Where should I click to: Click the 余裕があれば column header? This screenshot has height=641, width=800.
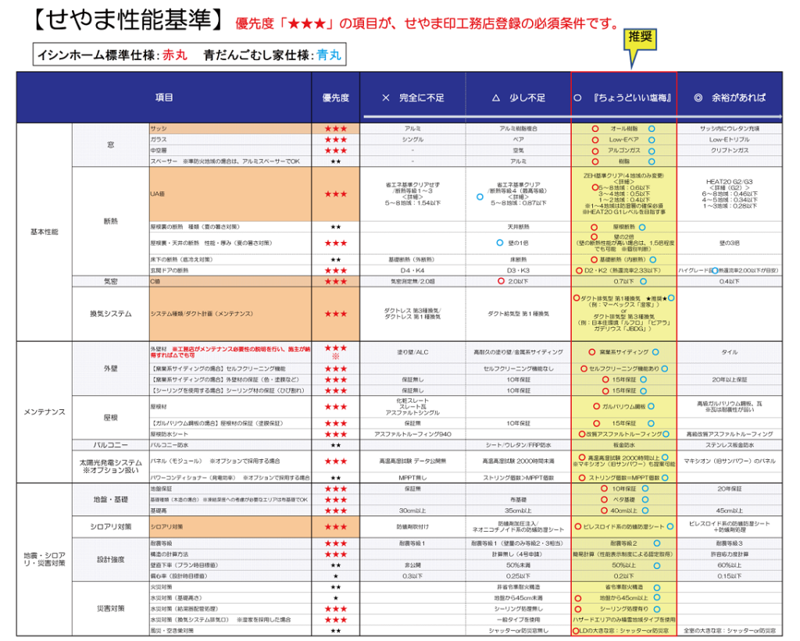click(729, 98)
